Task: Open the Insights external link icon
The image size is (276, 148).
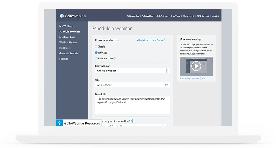Action: (69, 48)
